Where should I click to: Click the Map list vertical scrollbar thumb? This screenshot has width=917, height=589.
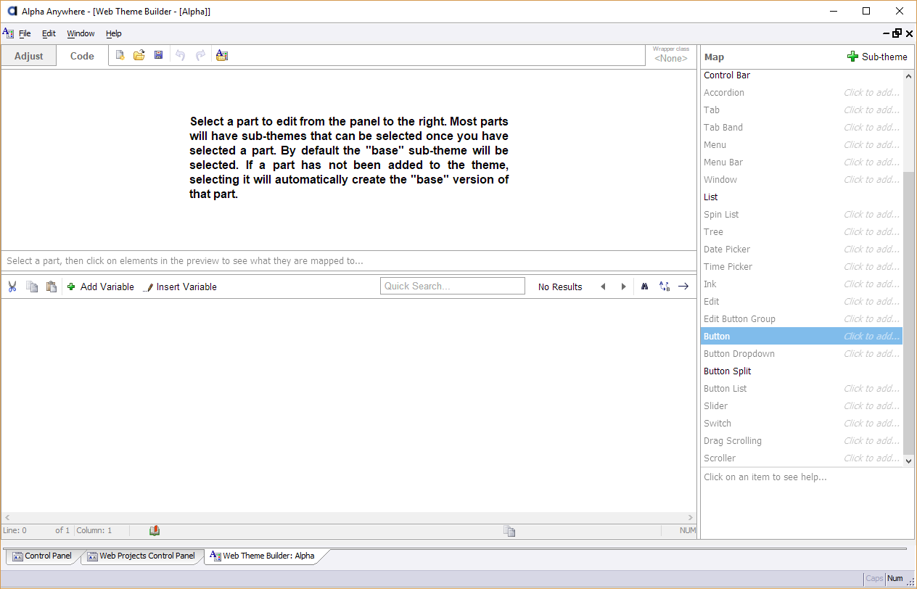point(908,312)
